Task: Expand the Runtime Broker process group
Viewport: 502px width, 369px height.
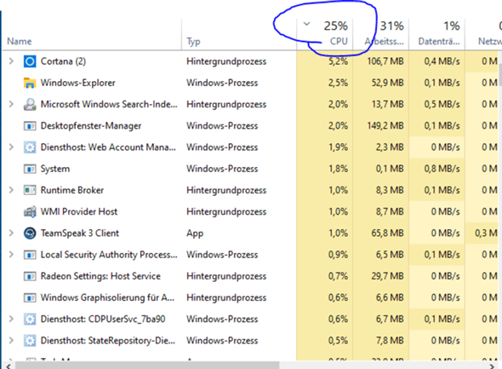Action: (x=11, y=190)
